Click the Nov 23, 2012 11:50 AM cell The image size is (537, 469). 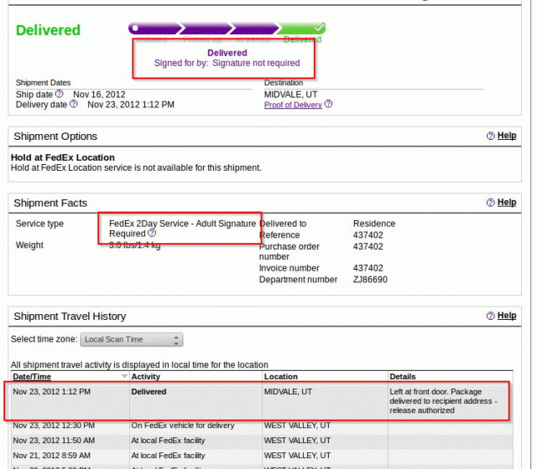(x=54, y=441)
